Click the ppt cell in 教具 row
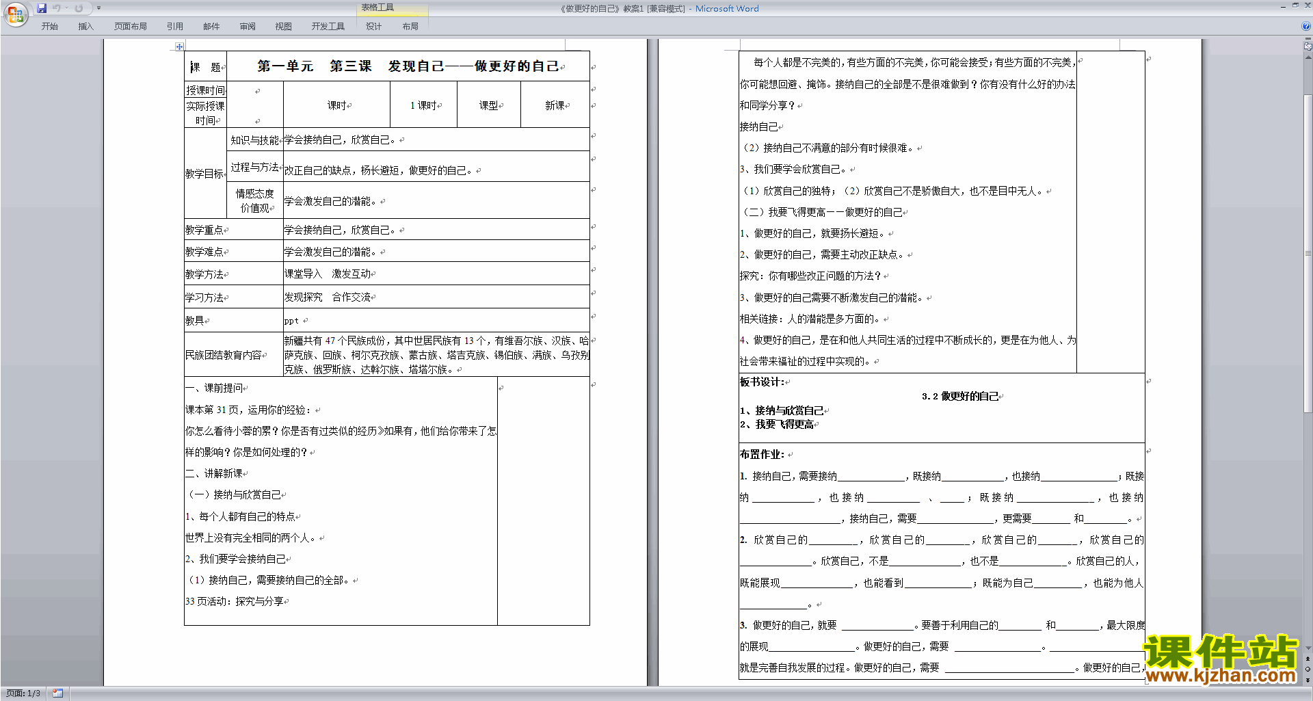 click(x=436, y=321)
